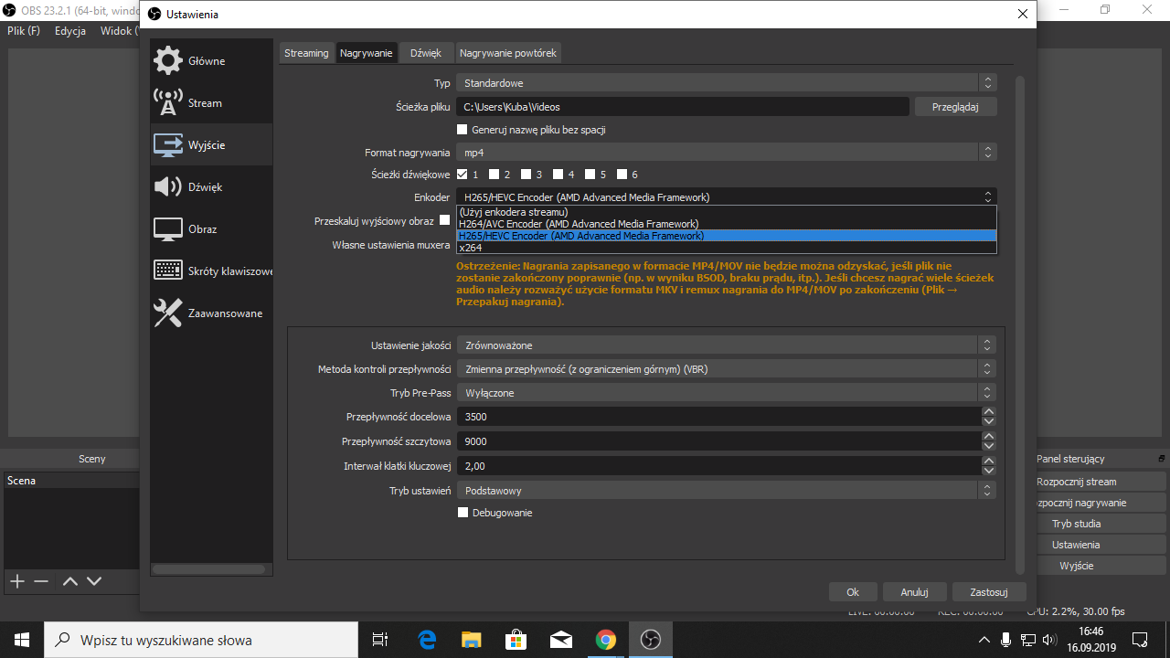Image resolution: width=1170 pixels, height=658 pixels.
Task: Add a new scene with the plus icon
Action: [x=16, y=581]
